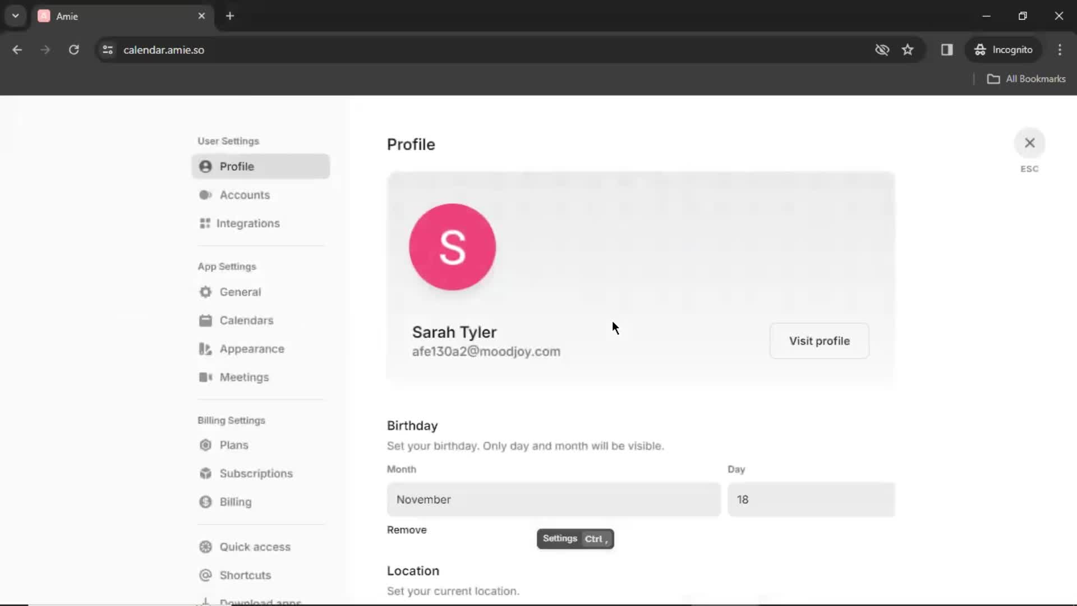This screenshot has width=1077, height=606.
Task: Click the General settings icon
Action: [206, 292]
